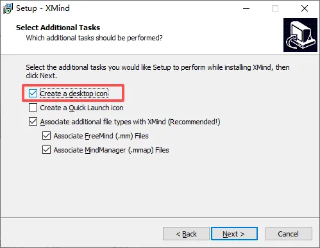Tick the Quick Launch icon checkbox square
This screenshot has width=320, height=248.
click(x=33, y=108)
